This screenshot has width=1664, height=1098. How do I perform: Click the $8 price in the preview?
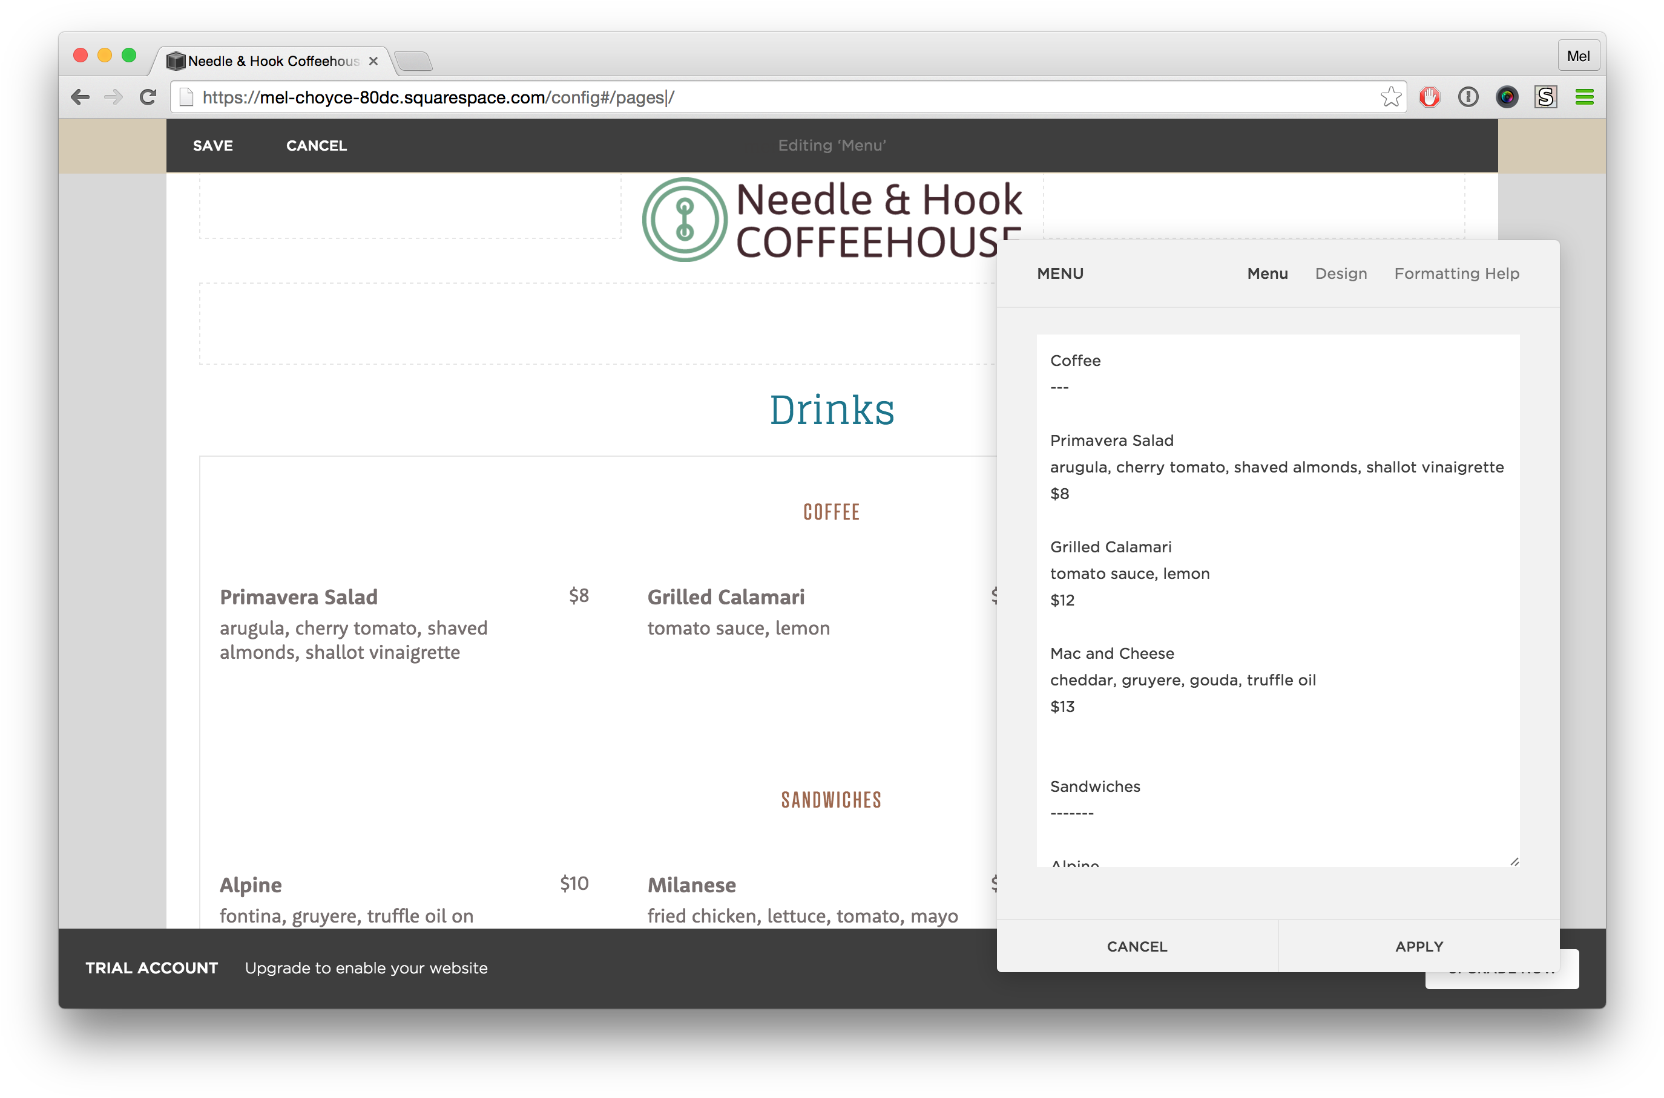[x=579, y=596]
